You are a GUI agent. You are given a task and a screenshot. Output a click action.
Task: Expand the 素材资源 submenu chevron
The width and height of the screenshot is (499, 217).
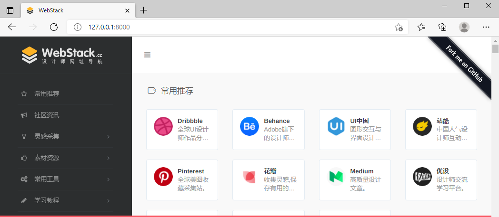tap(108, 158)
